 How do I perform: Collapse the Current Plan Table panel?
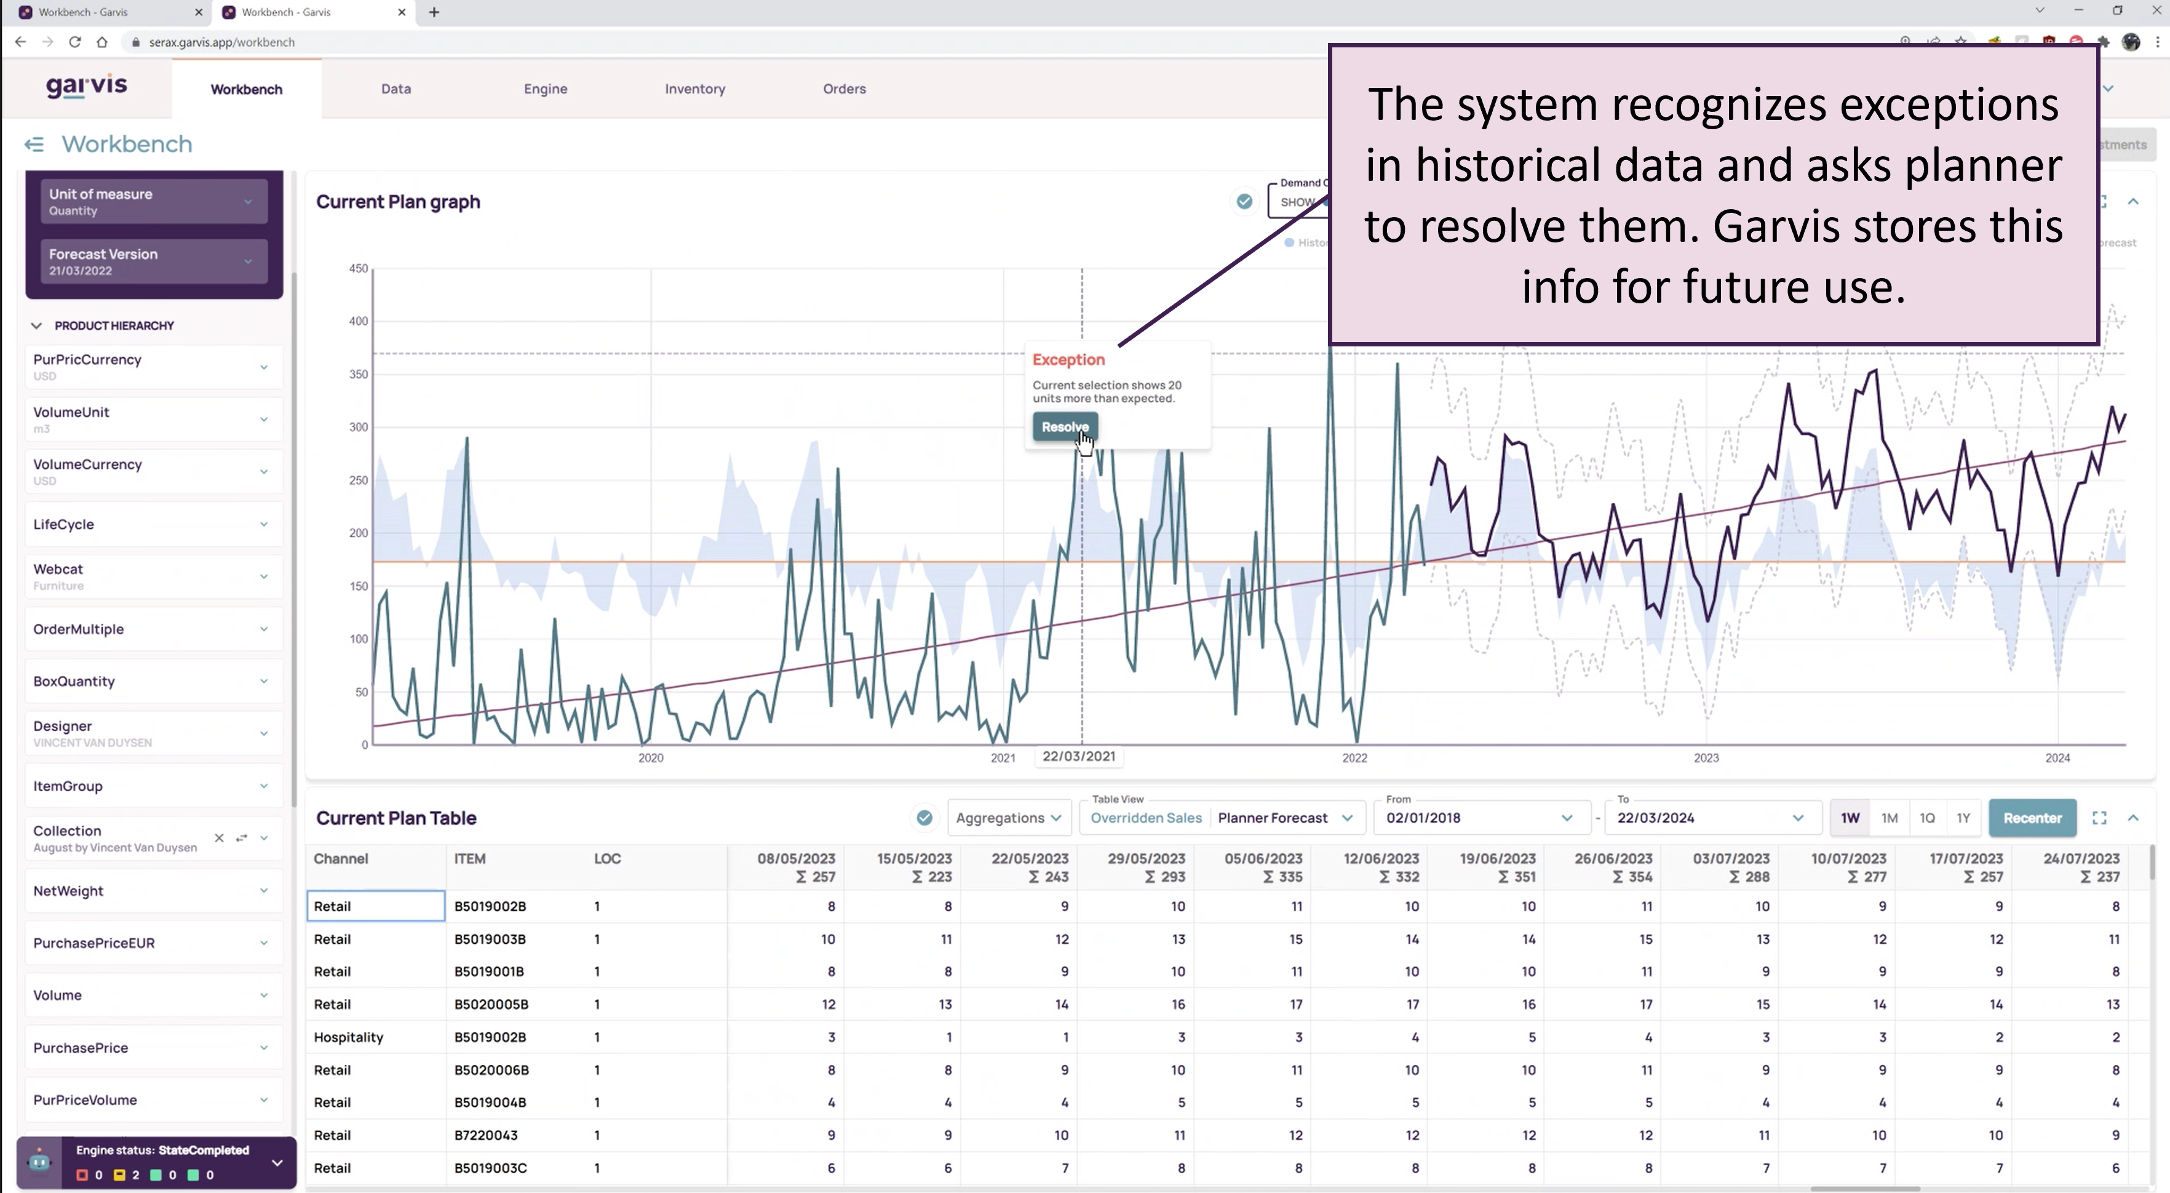[x=2133, y=818]
